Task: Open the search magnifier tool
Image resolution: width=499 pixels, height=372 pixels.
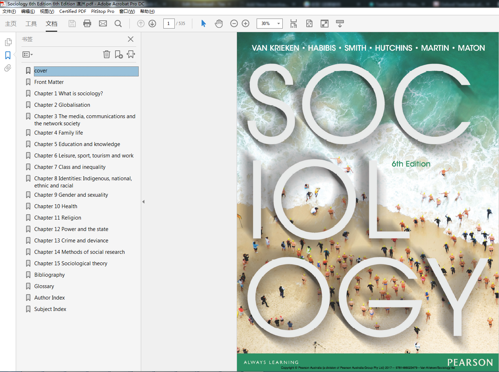Action: [118, 24]
